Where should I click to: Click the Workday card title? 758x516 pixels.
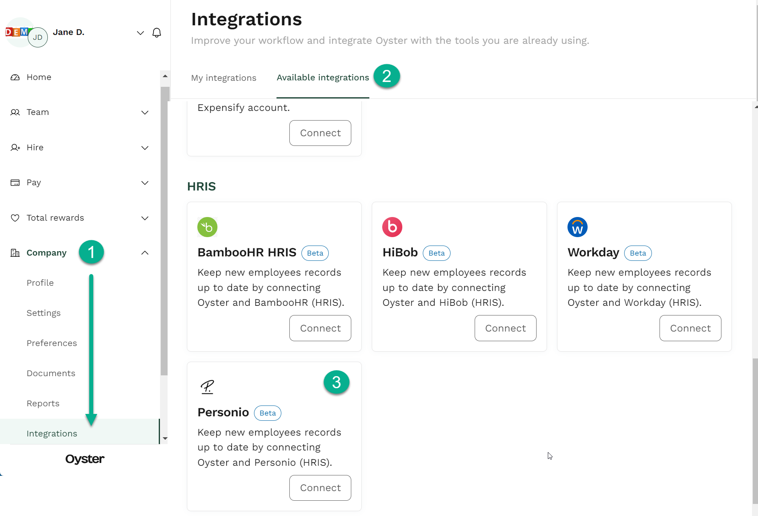pyautogui.click(x=593, y=252)
